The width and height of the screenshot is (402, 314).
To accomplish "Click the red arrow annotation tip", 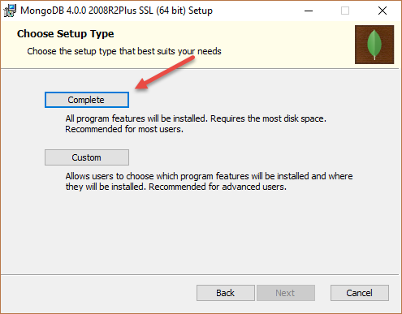I will [x=136, y=88].
